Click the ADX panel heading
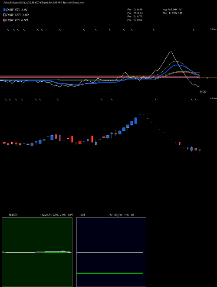This screenshot has height=287, width=217. [82, 215]
